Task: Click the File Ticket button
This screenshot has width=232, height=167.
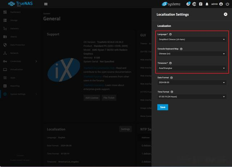Action: pyautogui.click(x=109, y=98)
